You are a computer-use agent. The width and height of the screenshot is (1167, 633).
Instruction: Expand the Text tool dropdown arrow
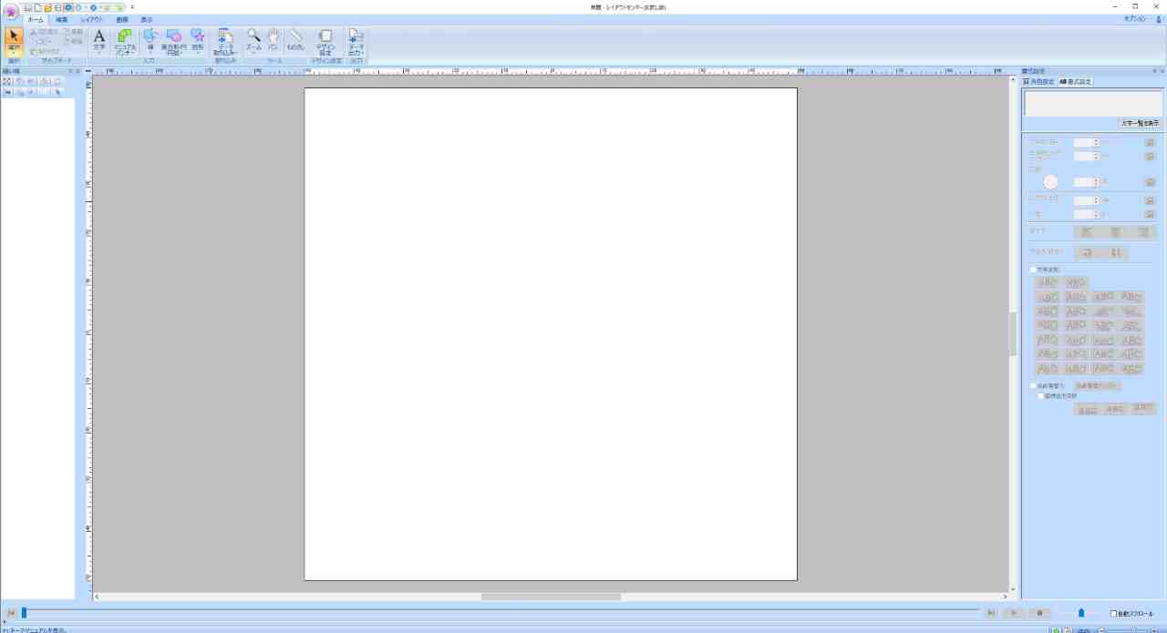coord(99,53)
